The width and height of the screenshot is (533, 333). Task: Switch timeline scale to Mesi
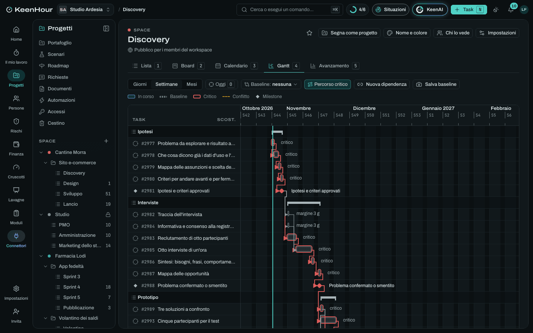pos(192,84)
